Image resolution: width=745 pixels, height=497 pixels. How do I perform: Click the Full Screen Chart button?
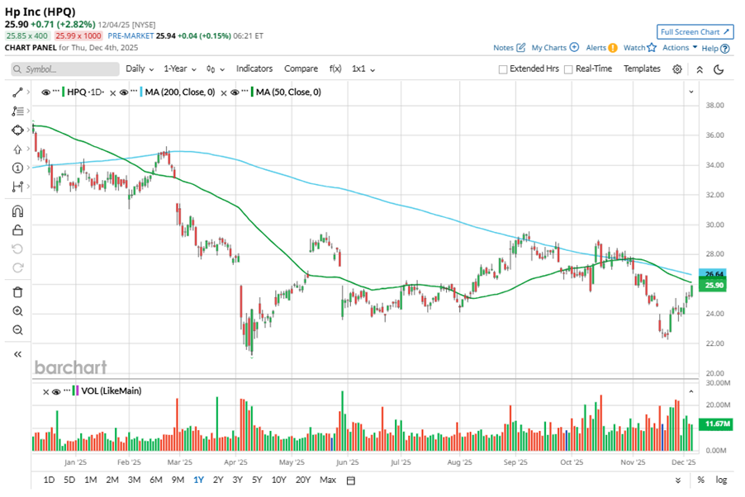point(695,31)
